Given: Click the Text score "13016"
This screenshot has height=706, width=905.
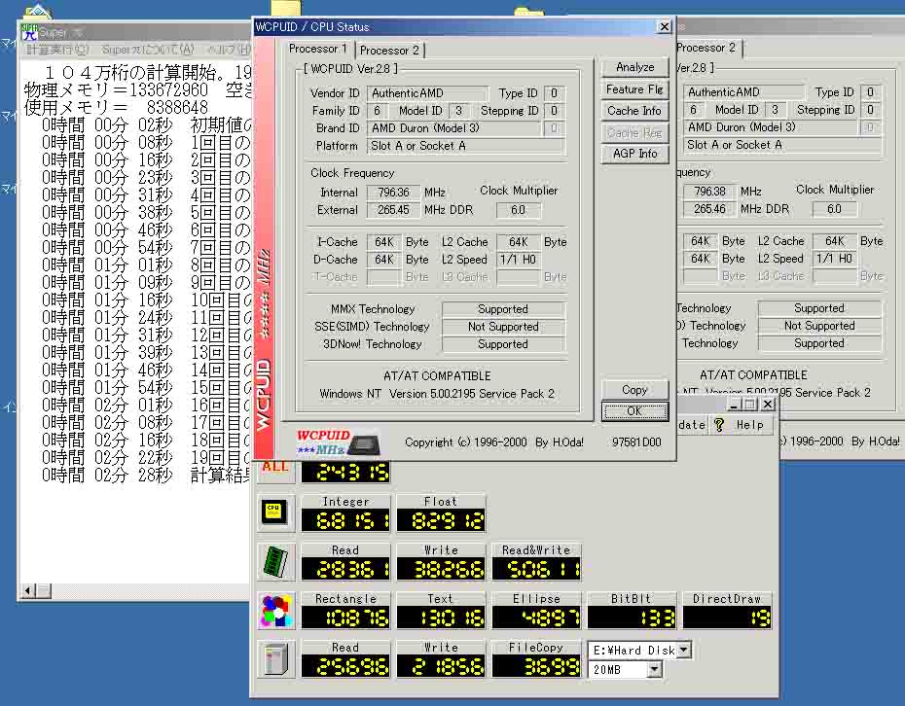Looking at the screenshot, I should coord(441,618).
